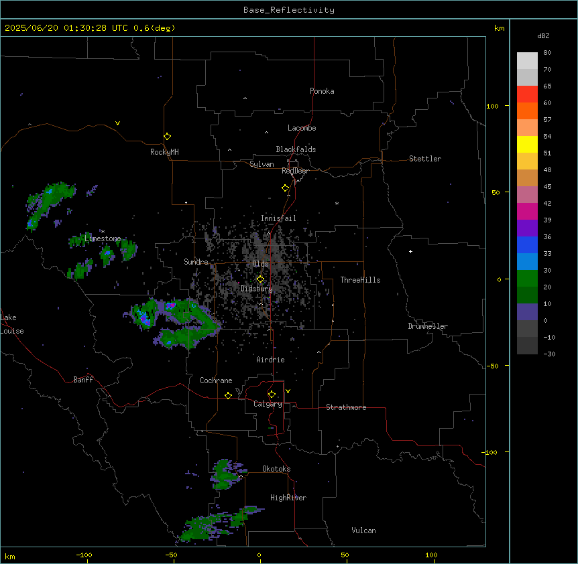Click the Ponoka town label
This screenshot has width=578, height=564.
tap(322, 91)
